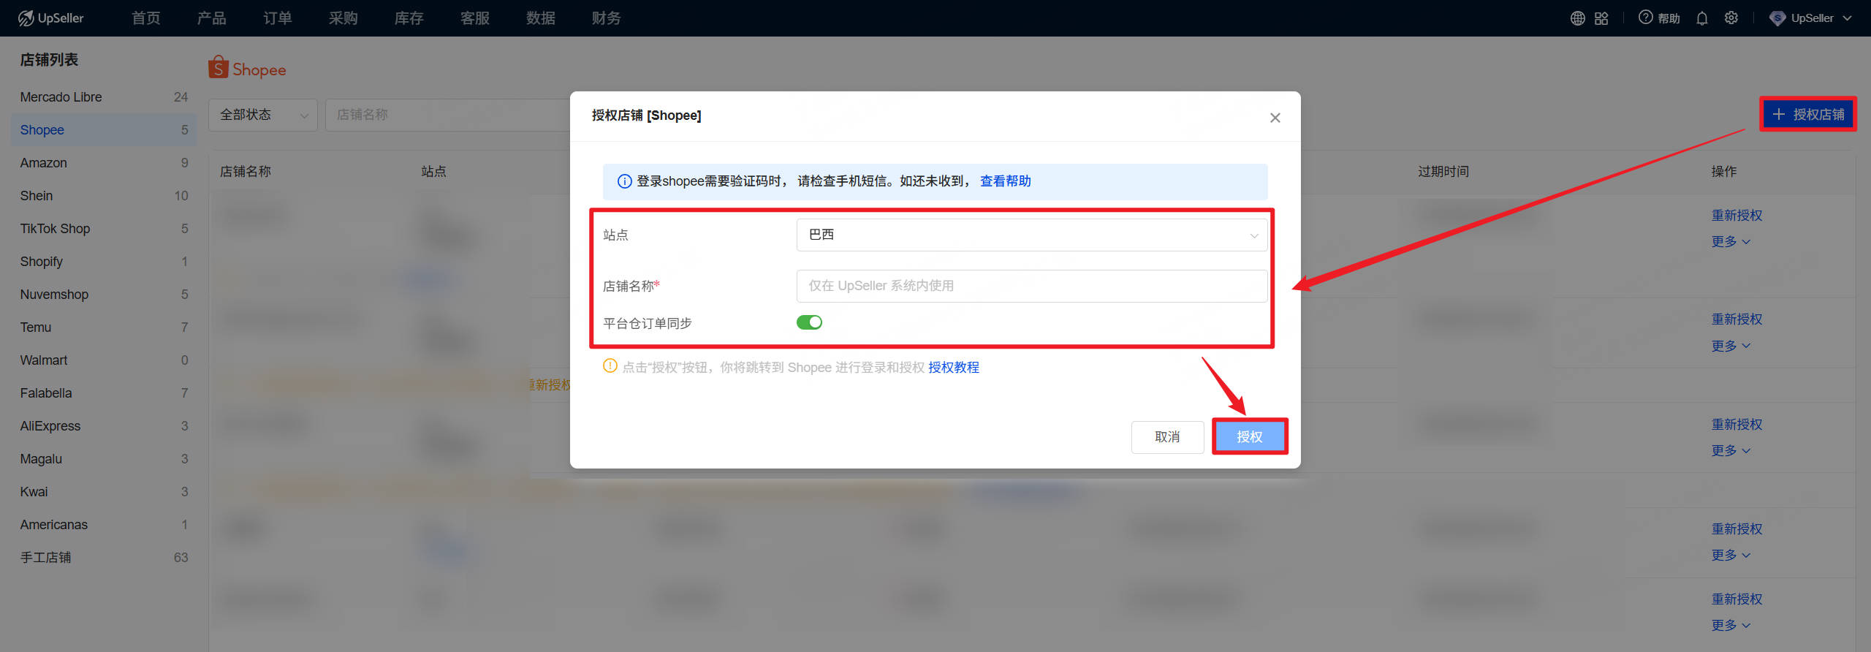Click the 站点 column header

433,172
